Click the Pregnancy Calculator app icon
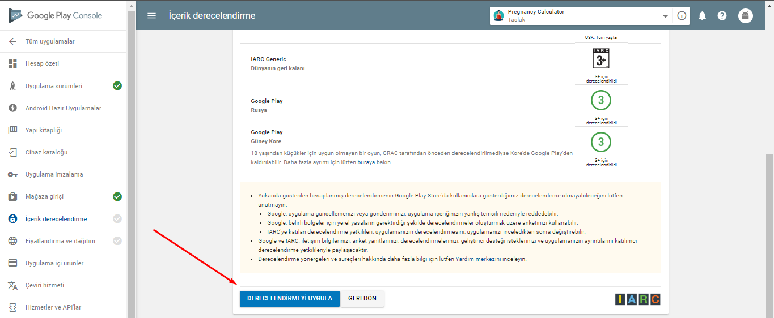This screenshot has height=318, width=774. point(499,16)
